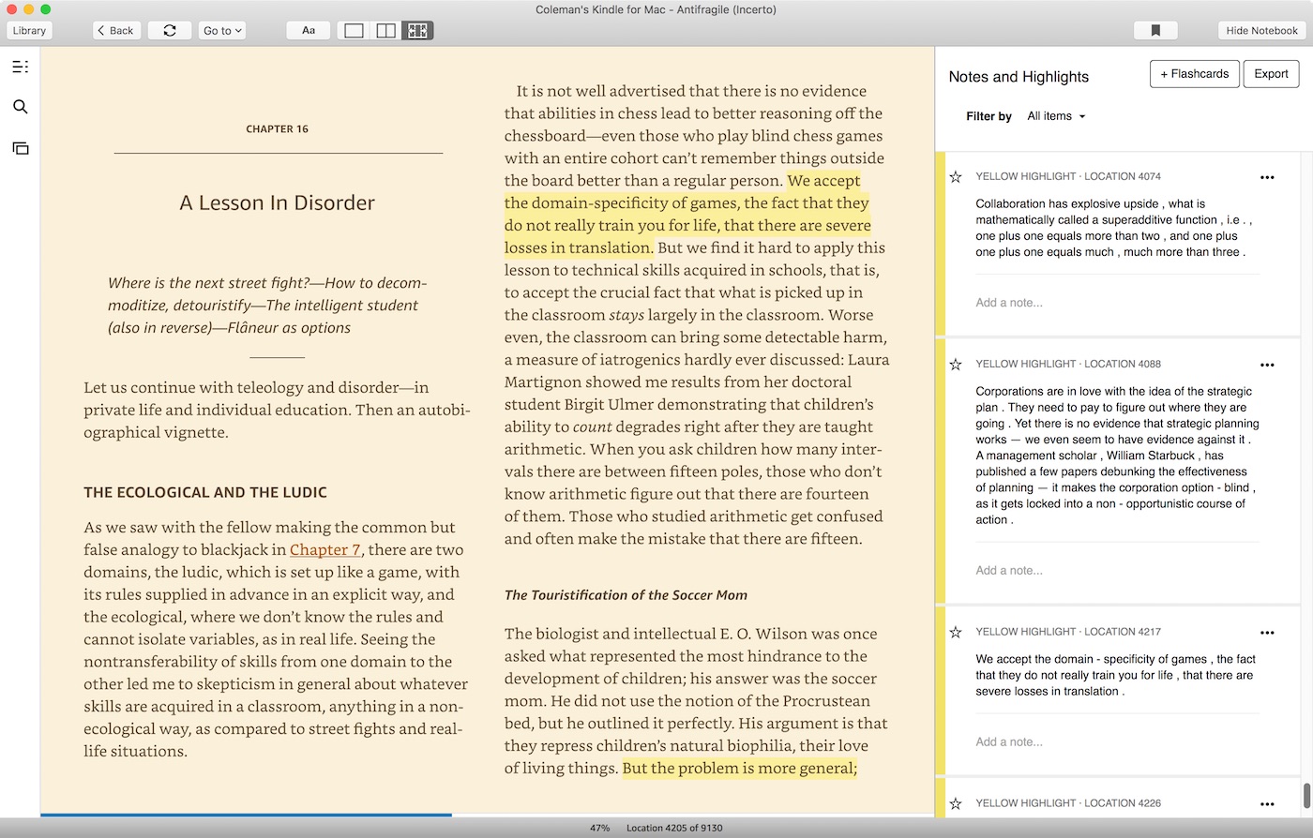Star the Location 4088 highlight

956,364
